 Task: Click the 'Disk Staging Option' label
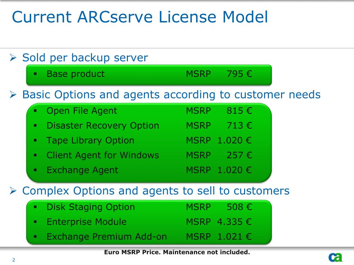coord(91,207)
